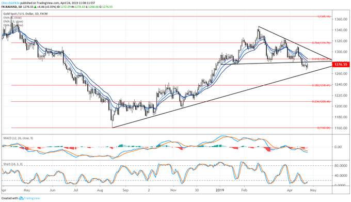
Task: Click the 2019 label on time axis
Action: 220,190
